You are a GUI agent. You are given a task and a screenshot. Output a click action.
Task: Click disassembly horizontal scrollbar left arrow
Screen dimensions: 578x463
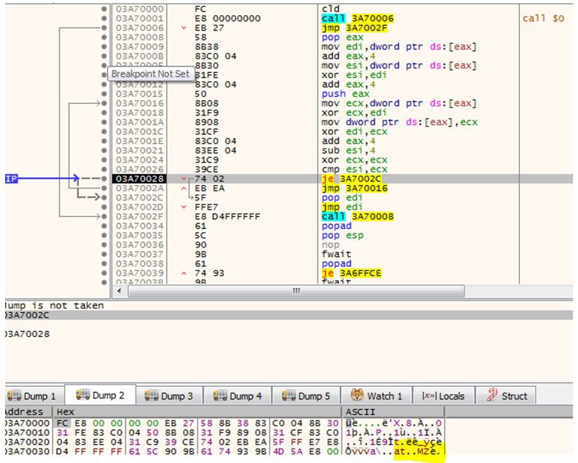click(x=120, y=291)
